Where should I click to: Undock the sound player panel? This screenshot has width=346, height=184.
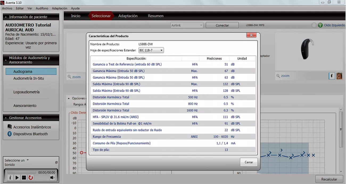click(x=56, y=162)
